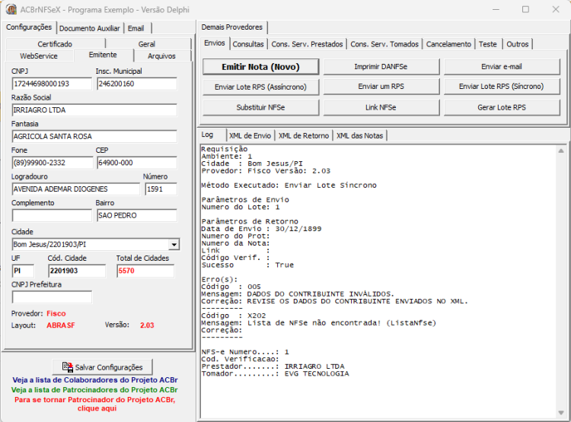This screenshot has width=571, height=422.
Task: Select the WebService configuration tab
Action: [39, 56]
